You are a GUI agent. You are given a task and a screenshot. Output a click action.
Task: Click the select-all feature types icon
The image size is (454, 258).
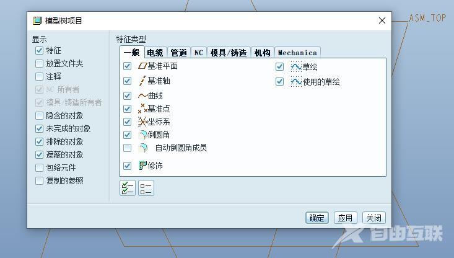pos(128,188)
